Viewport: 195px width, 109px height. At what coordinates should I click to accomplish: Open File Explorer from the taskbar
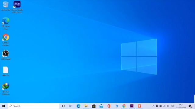click(86, 106)
